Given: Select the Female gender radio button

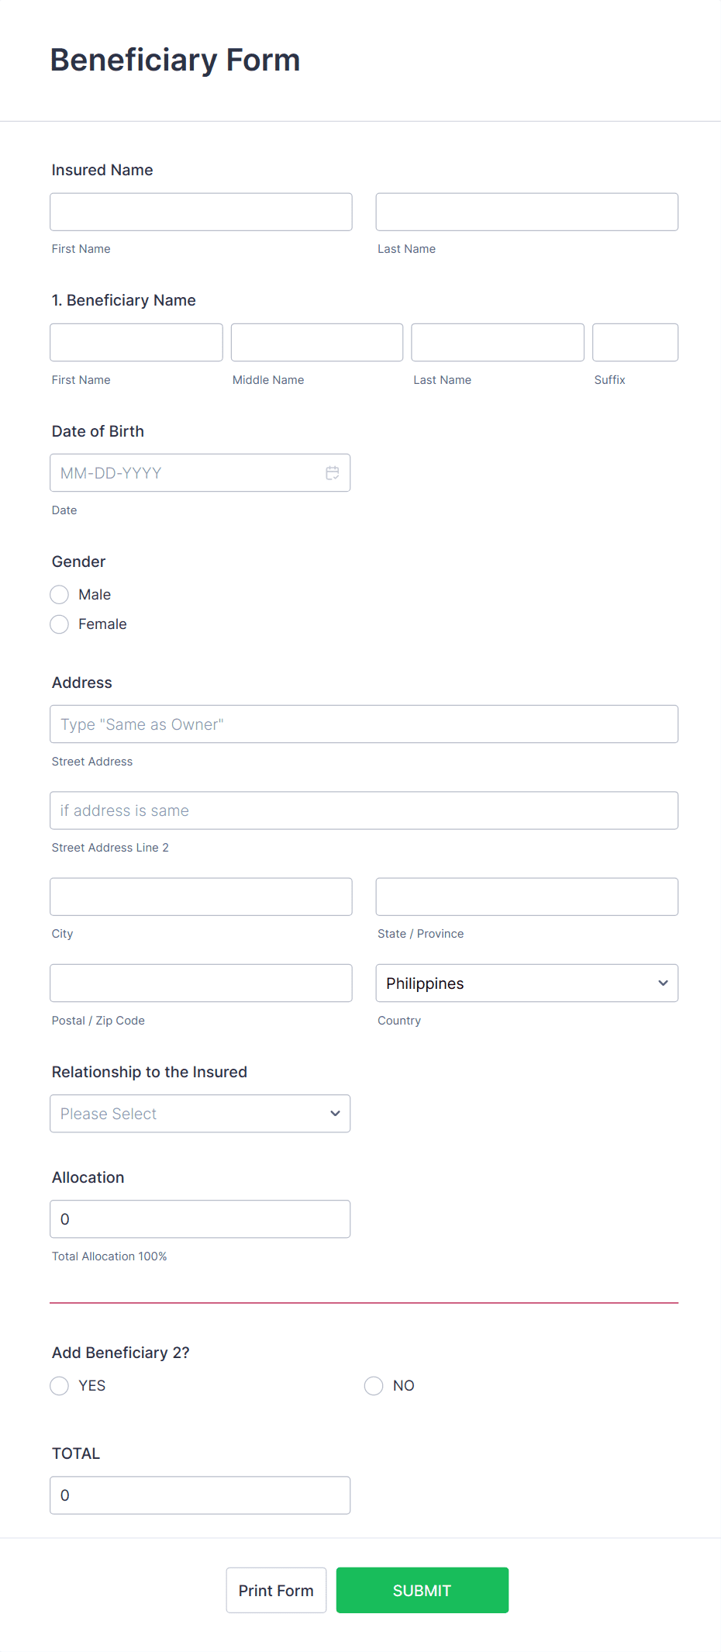Looking at the screenshot, I should (59, 624).
